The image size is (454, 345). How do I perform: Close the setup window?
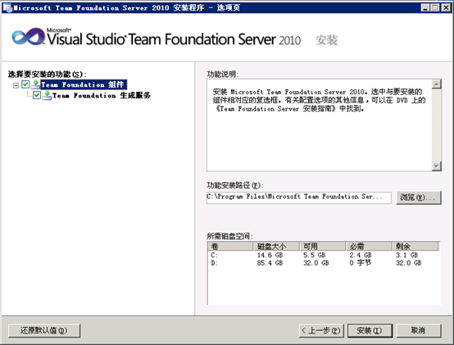pos(446,8)
